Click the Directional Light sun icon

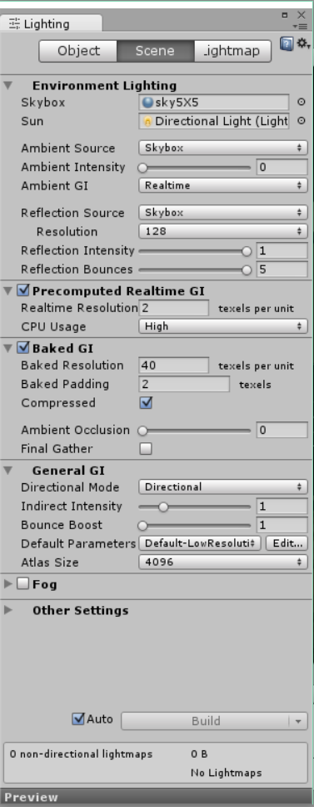pos(148,122)
